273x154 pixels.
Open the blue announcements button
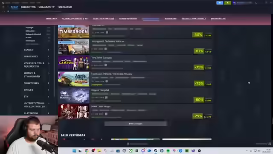point(220,3)
